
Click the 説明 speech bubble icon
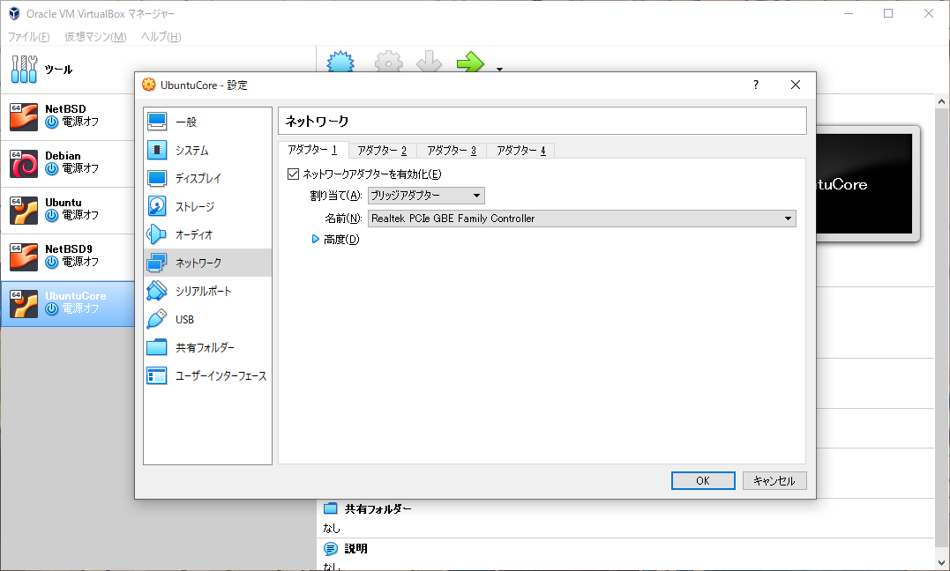click(331, 549)
